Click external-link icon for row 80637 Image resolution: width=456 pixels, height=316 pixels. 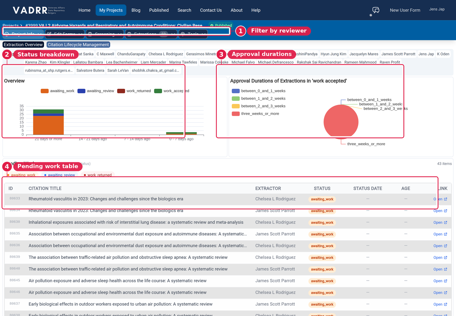[x=446, y=304]
